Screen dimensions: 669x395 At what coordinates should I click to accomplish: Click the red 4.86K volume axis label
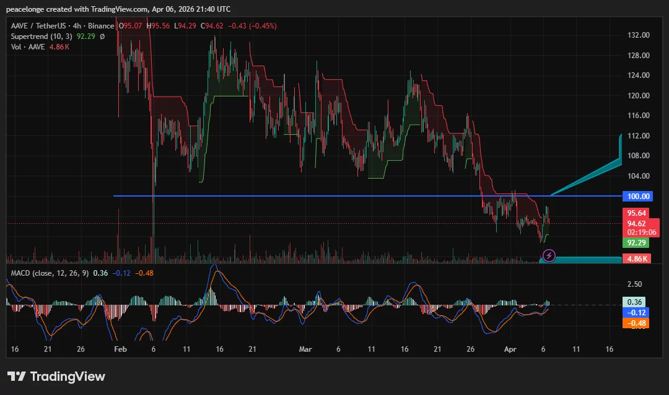(x=637, y=258)
